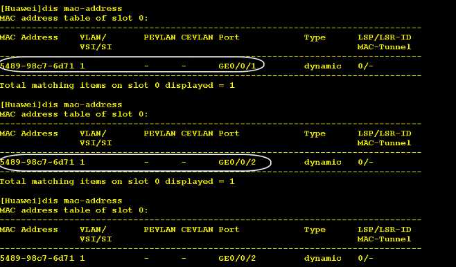Click GE0/0/2 port in second table output
Screen dimensions: 456x267
237,163
